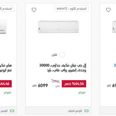Viewport: 116px width, 116px height.
Task: Click the air conditioner image on right card
Action: coord(114,27)
